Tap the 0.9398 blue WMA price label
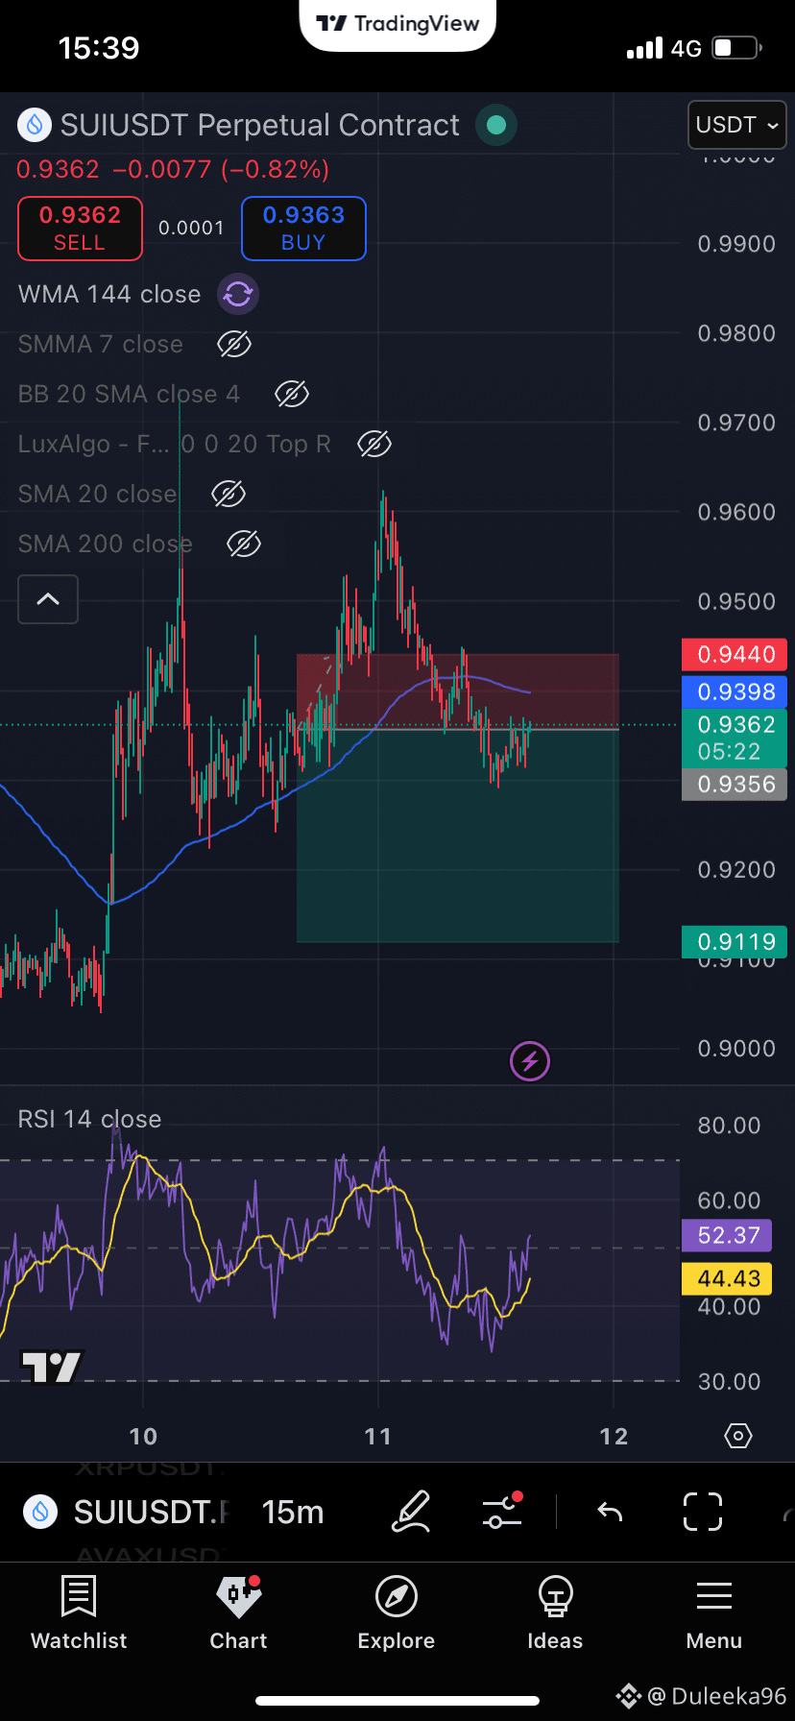 coord(735,691)
